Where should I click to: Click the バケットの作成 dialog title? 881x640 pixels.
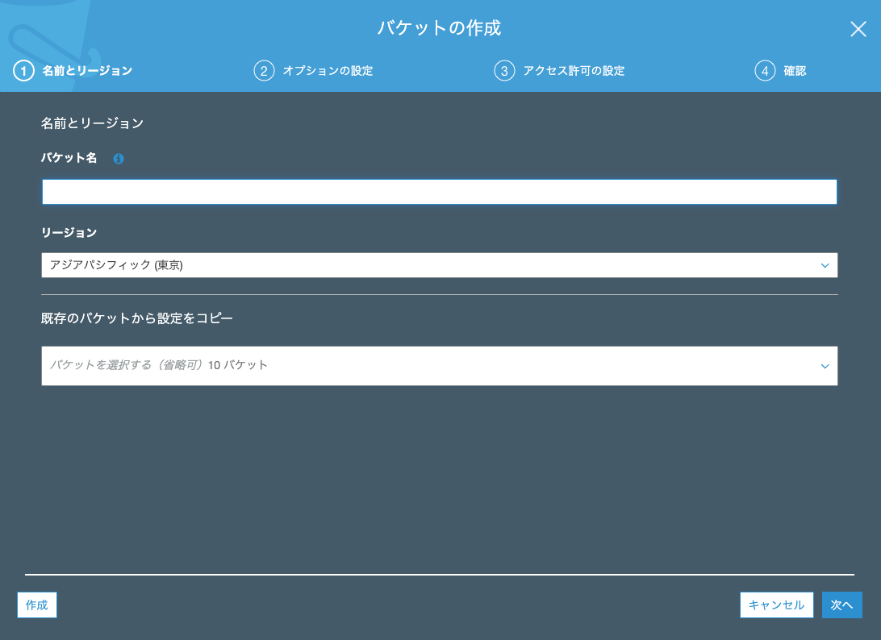[x=440, y=28]
